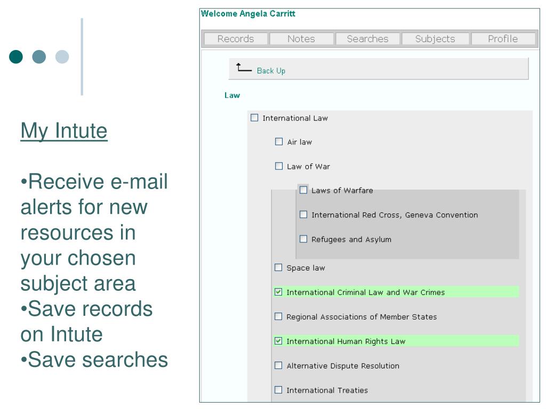Image resolution: width=546 pixels, height=409 pixels.
Task: Switch to the Notes tab
Action: pyautogui.click(x=301, y=38)
